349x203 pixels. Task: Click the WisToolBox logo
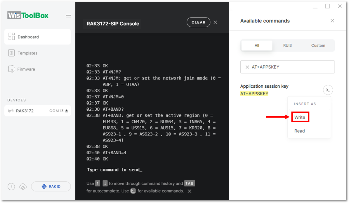click(x=28, y=15)
